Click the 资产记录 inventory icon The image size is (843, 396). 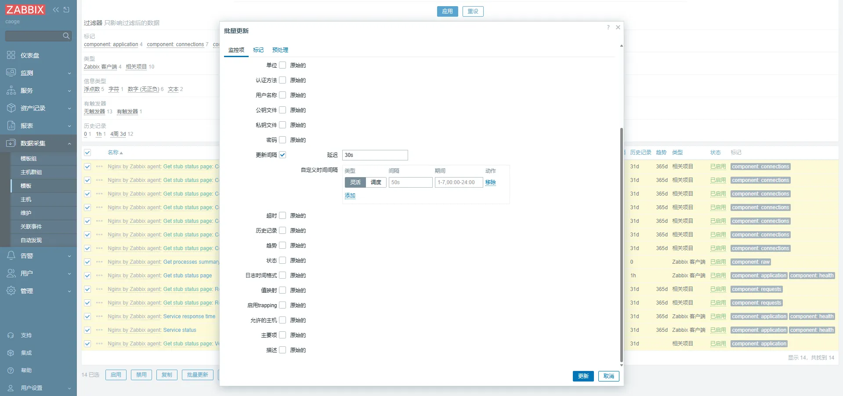[x=11, y=108]
